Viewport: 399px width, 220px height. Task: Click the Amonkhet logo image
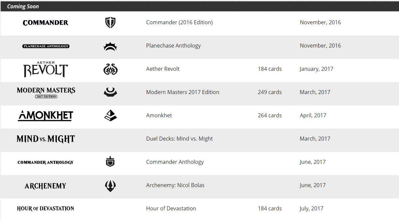pyautogui.click(x=46, y=116)
